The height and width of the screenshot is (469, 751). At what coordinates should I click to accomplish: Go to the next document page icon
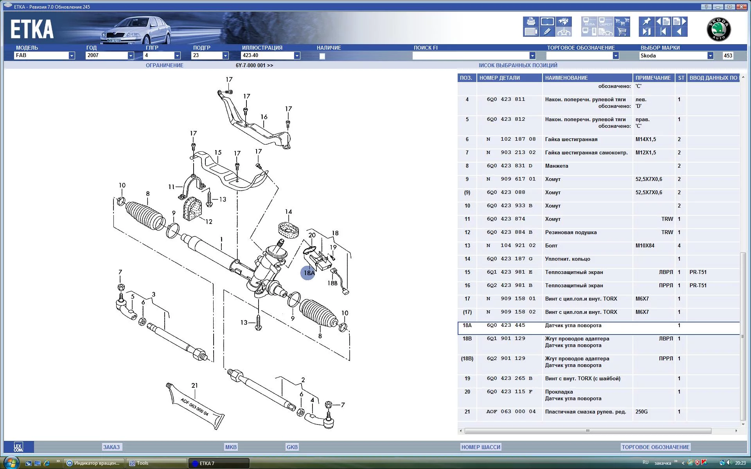pyautogui.click(x=679, y=21)
